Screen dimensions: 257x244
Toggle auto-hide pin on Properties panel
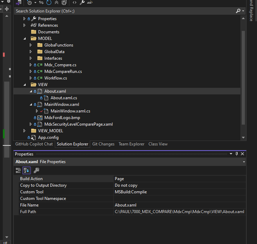pyautogui.click(x=237, y=154)
